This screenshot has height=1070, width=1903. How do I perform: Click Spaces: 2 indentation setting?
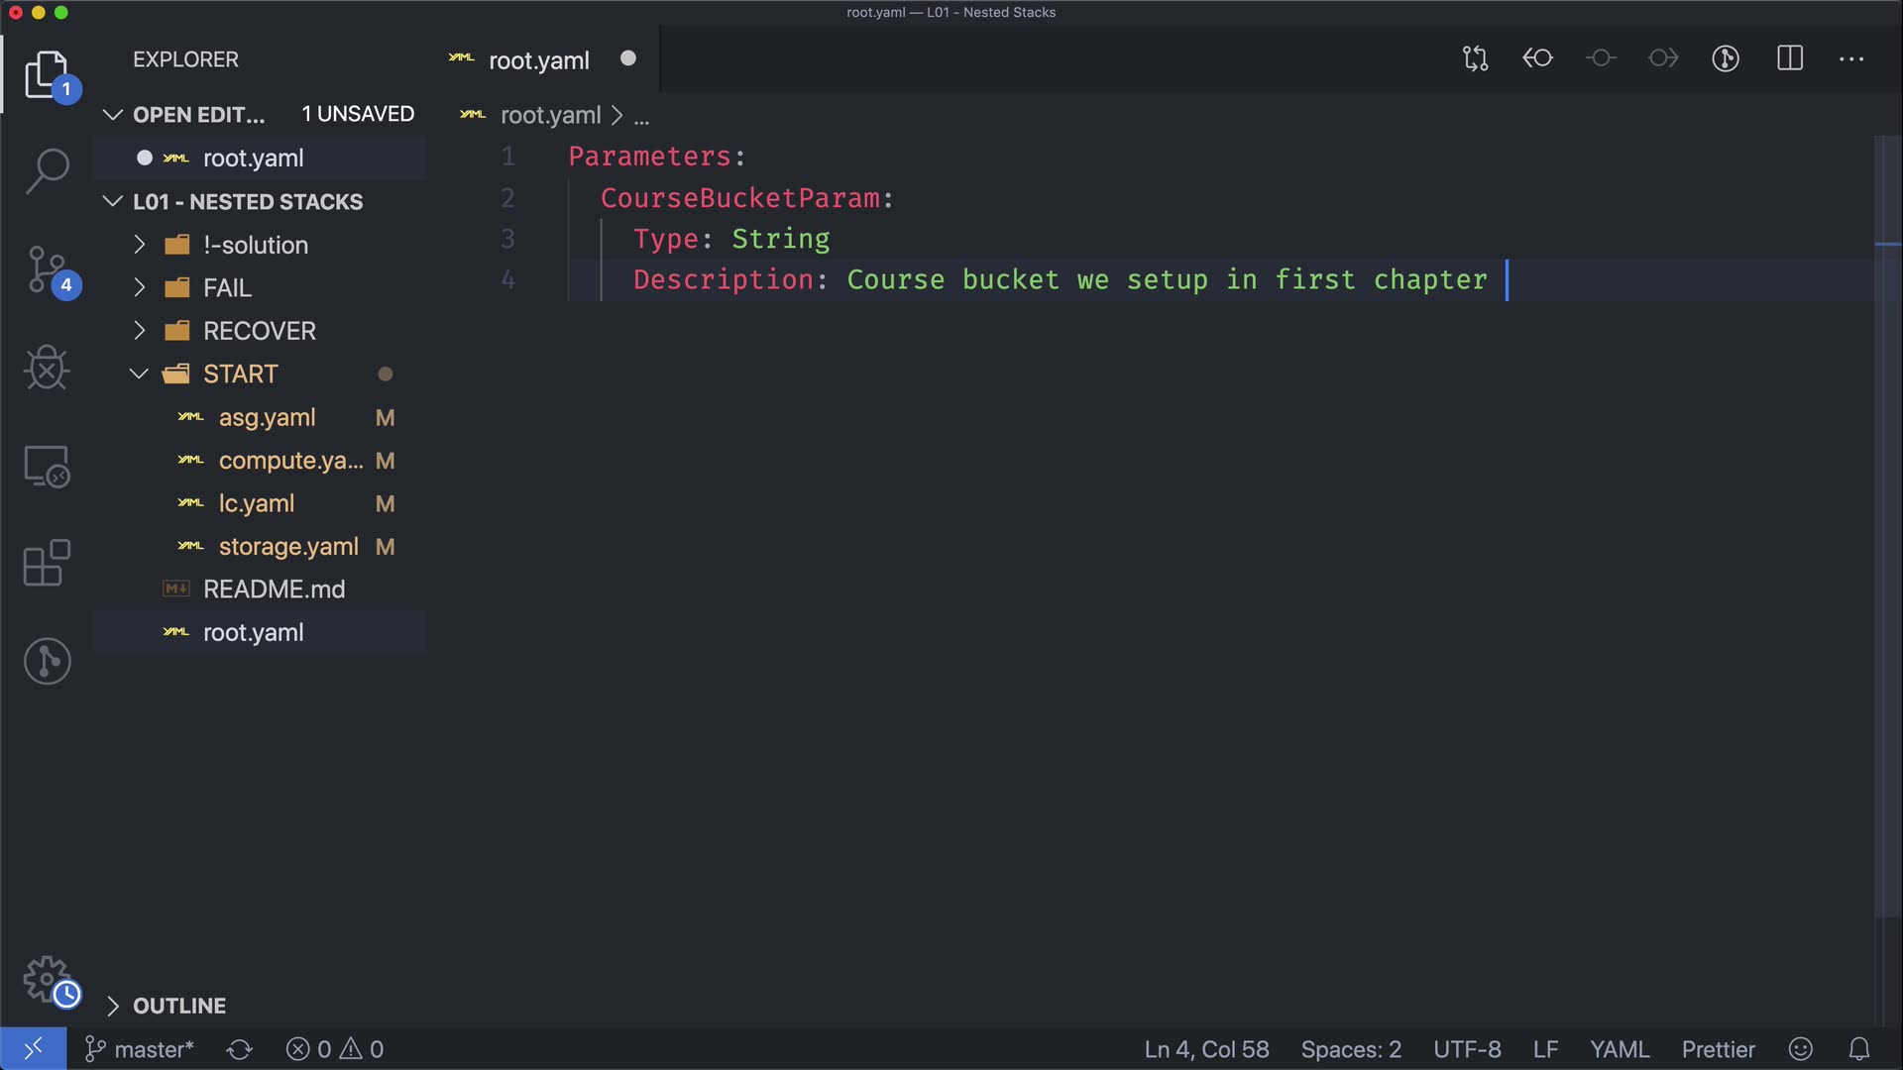(x=1350, y=1049)
